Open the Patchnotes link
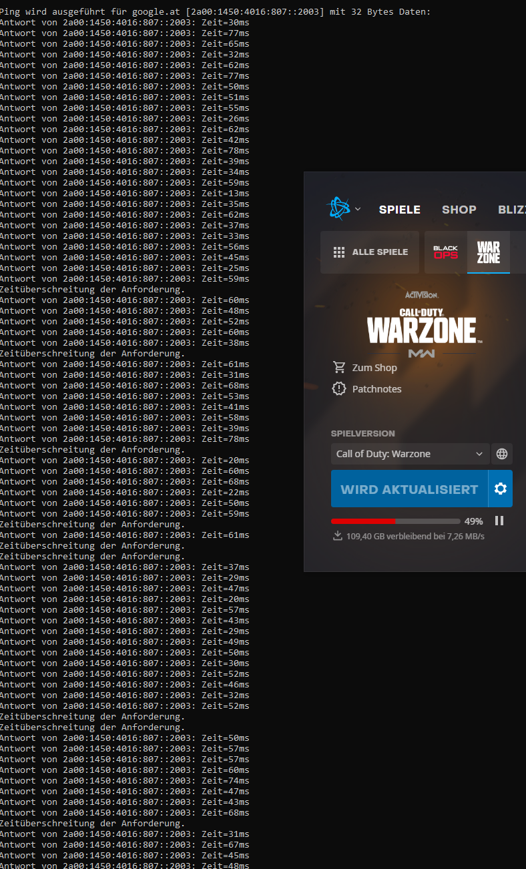Screen dimensions: 526x869 coord(377,389)
